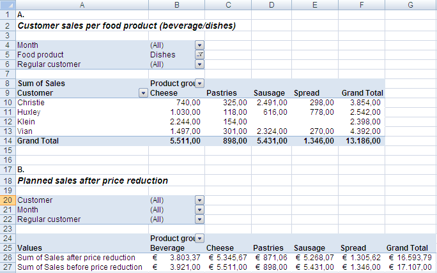
Task: Expand the Customer filter dropdown in row 20
Action: coord(199,200)
